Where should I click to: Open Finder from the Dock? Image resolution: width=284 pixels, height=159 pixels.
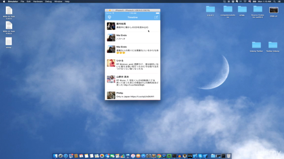point(55,156)
